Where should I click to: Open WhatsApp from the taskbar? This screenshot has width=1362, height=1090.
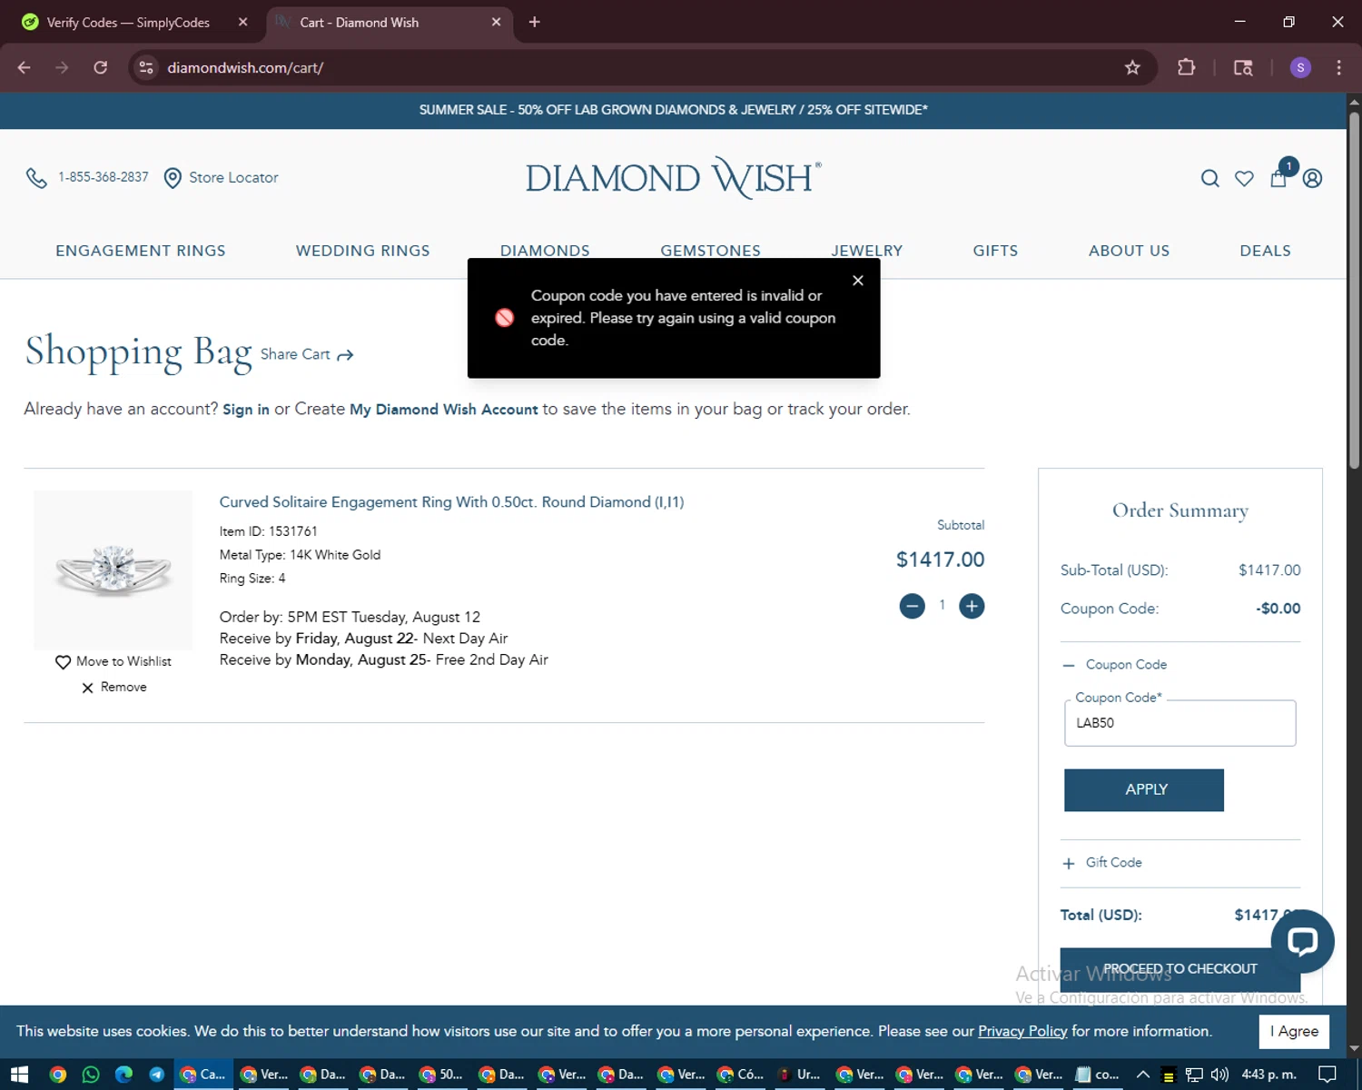pos(91,1075)
